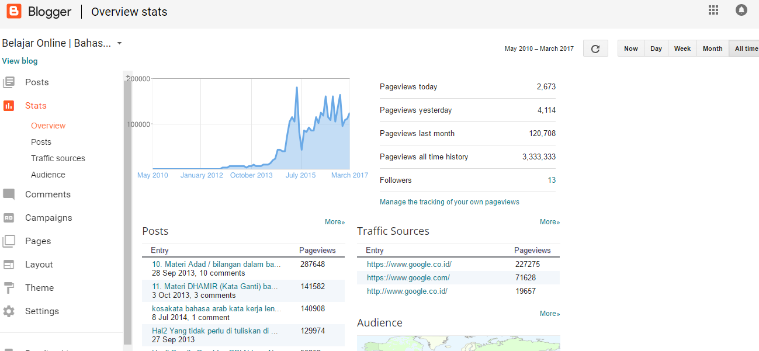This screenshot has width=759, height=351.
Task: Click the refresh stats button
Action: point(595,48)
